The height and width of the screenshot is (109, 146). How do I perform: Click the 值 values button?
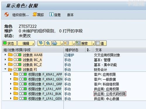click(x=101, y=43)
